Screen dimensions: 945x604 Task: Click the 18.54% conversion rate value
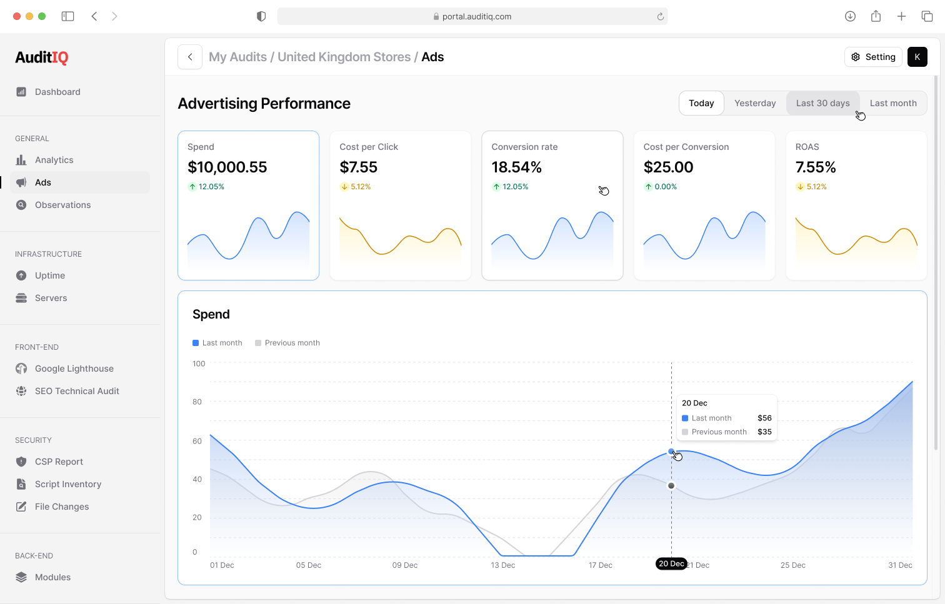(x=517, y=167)
